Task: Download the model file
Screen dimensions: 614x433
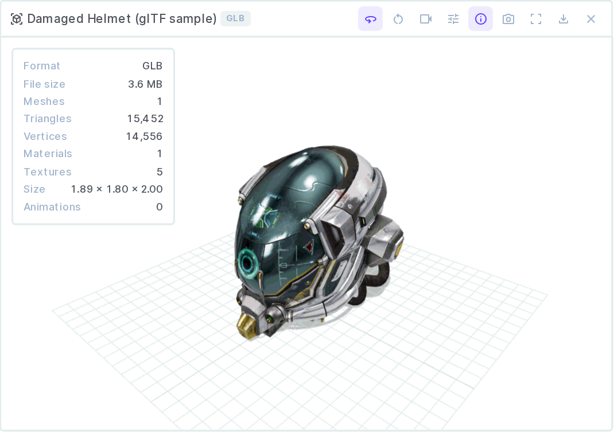Action: pyautogui.click(x=563, y=19)
